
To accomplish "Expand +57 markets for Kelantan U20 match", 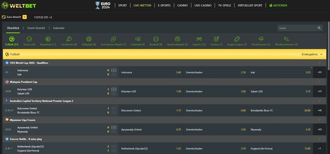I will pos(319,91).
